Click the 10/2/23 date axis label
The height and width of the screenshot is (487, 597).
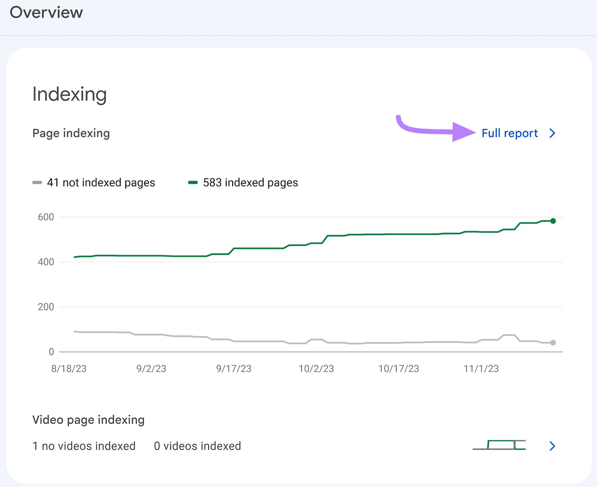coord(316,369)
